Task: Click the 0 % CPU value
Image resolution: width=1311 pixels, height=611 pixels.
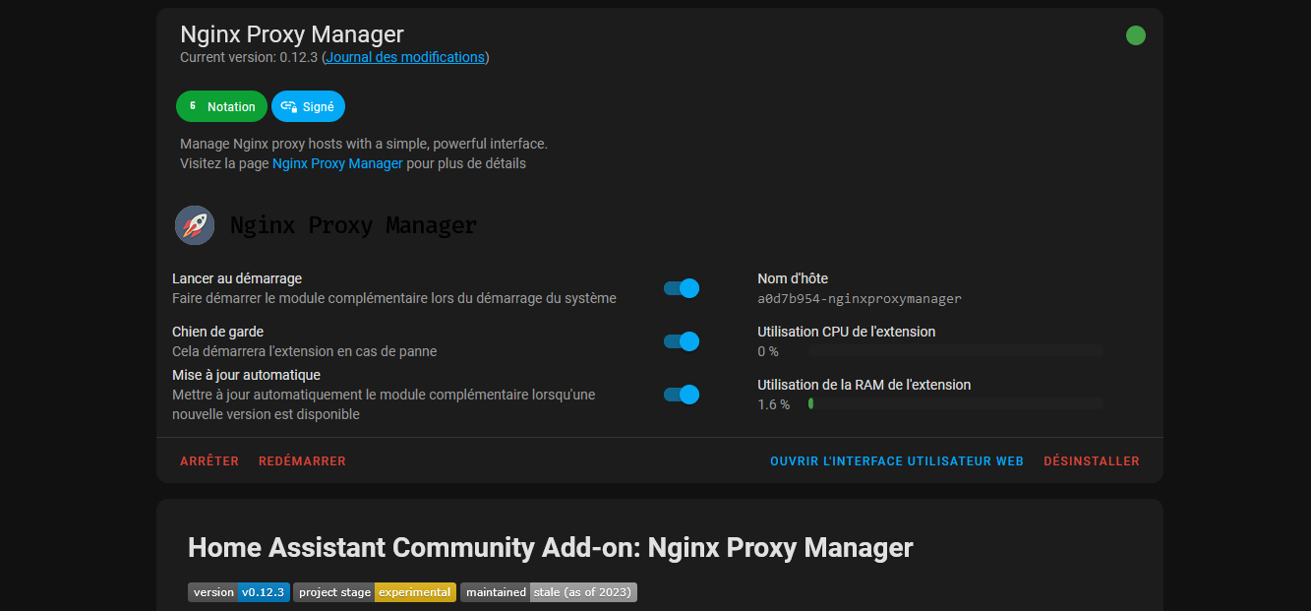Action: click(768, 351)
